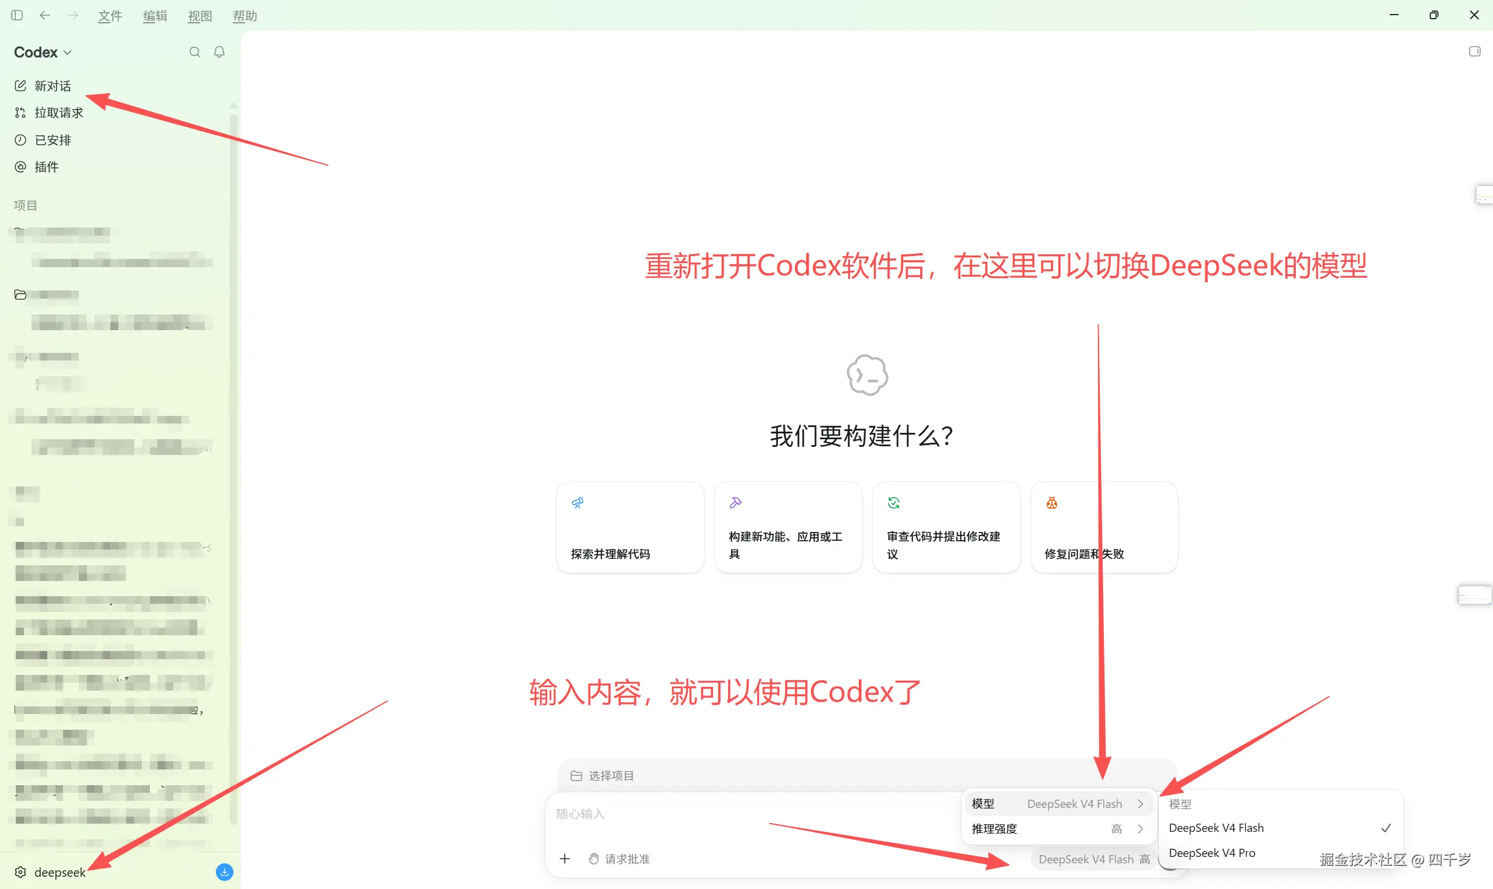Click the 插件 plugin icon

(20, 166)
